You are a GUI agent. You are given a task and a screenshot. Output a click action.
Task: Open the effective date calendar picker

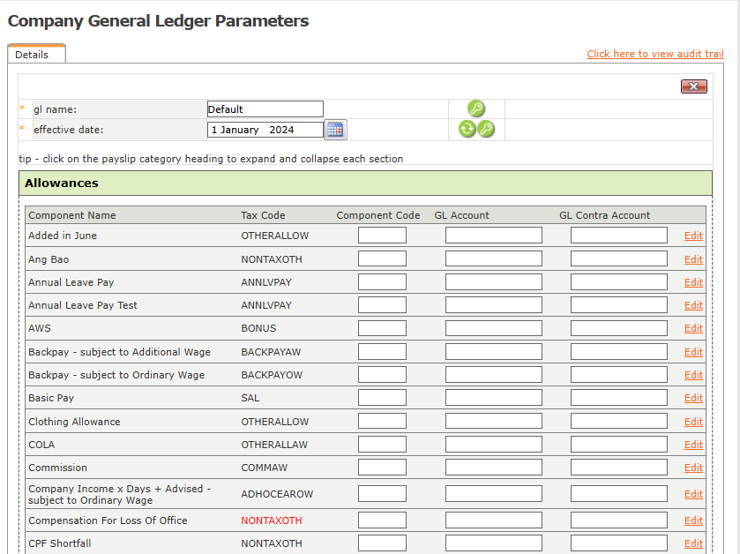pos(335,130)
